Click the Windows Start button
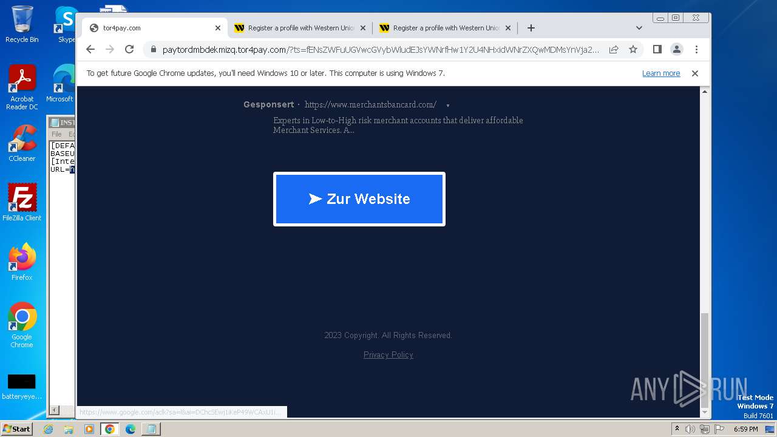The height and width of the screenshot is (437, 777). 16,429
